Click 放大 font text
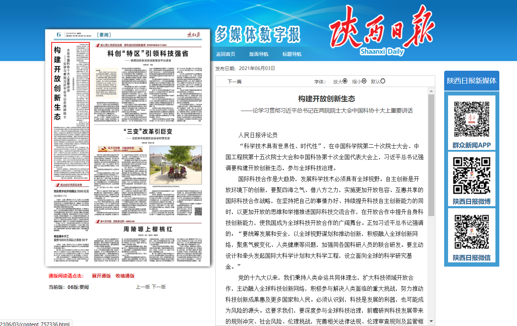 [338, 82]
